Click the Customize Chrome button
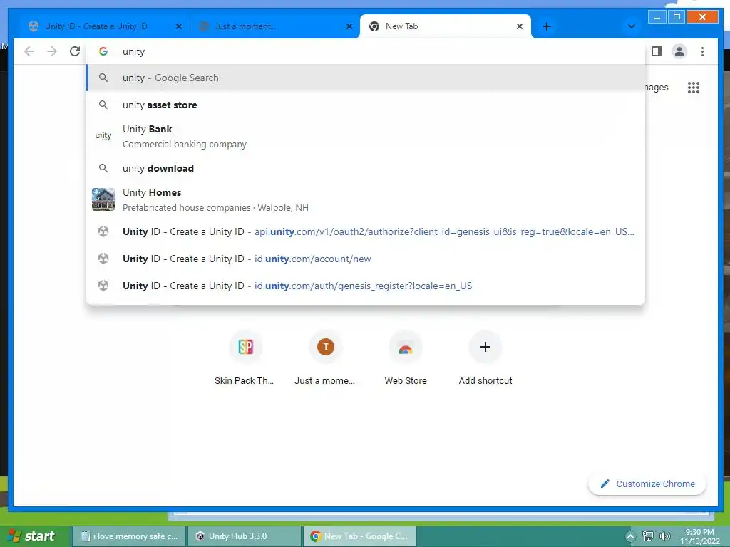 point(647,484)
